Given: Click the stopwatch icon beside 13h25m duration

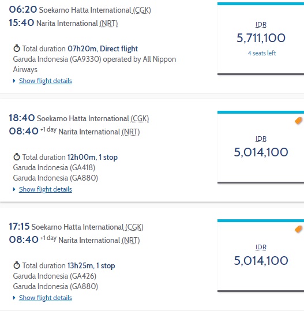Looking at the screenshot, I should coord(17,265).
